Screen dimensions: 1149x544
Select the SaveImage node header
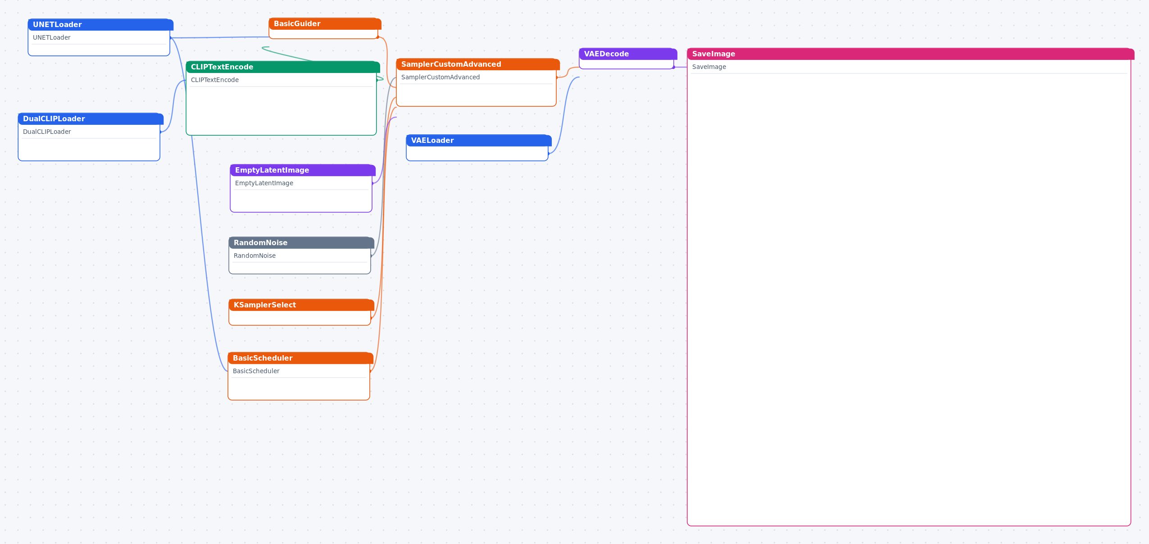pyautogui.click(x=910, y=54)
